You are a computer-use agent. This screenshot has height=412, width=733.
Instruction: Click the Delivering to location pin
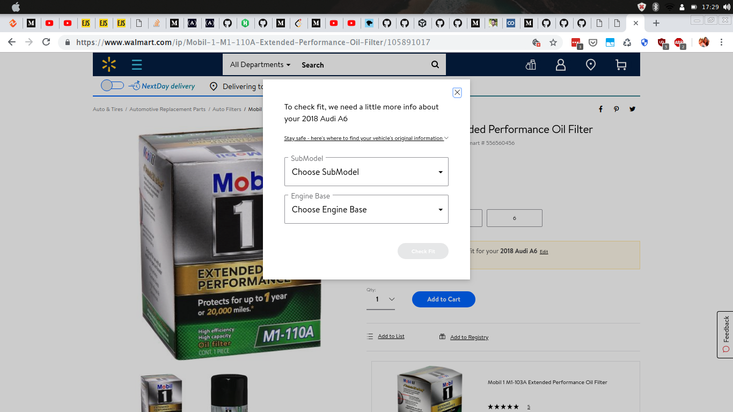(214, 86)
